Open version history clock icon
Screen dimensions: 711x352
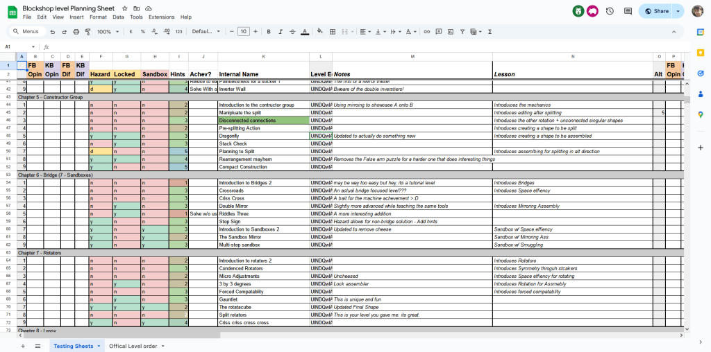(609, 11)
